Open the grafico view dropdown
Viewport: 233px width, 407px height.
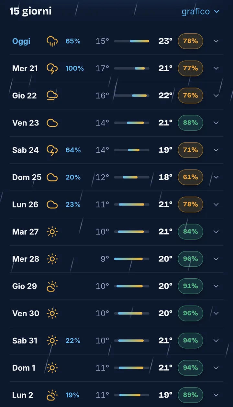pyautogui.click(x=201, y=12)
